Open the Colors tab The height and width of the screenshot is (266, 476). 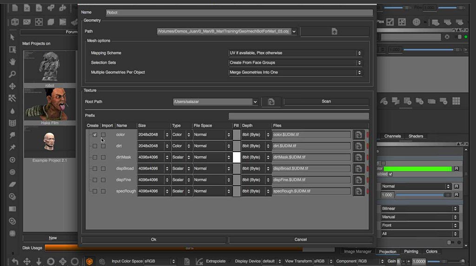click(431, 252)
